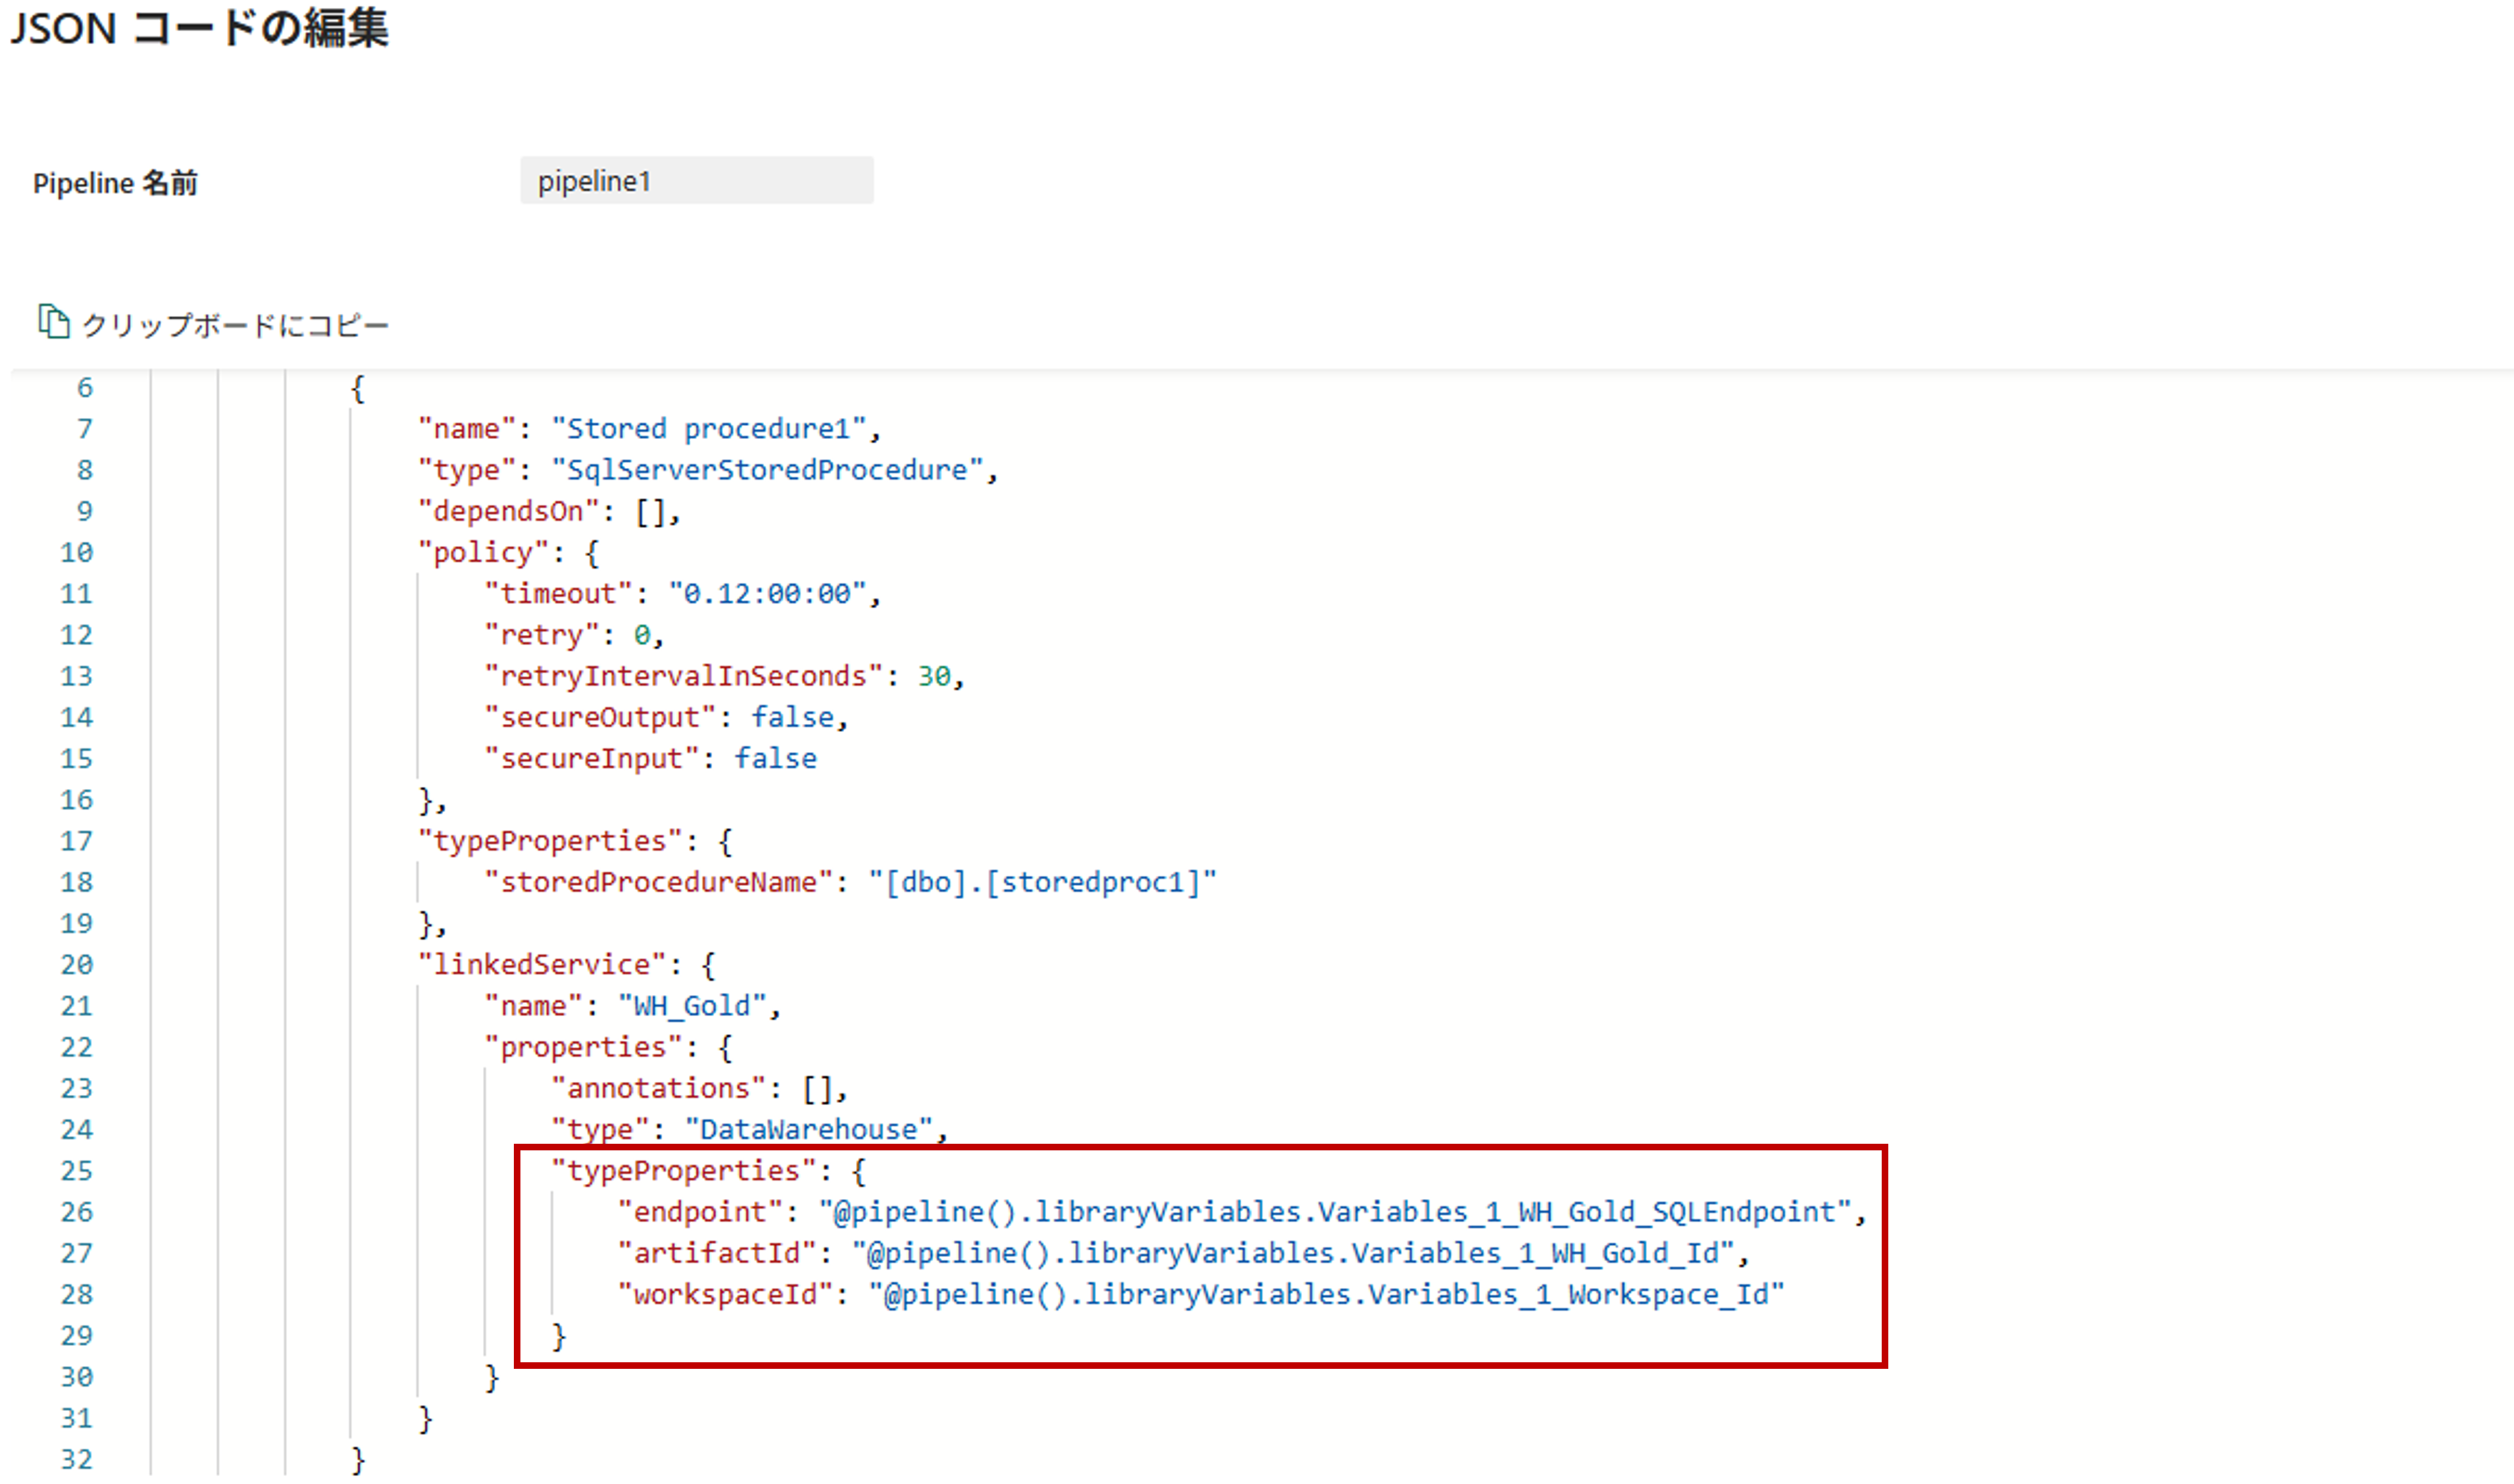Click the "DataWarehouse" type value on line 24
The height and width of the screenshot is (1484, 2514).
pyautogui.click(x=809, y=1130)
